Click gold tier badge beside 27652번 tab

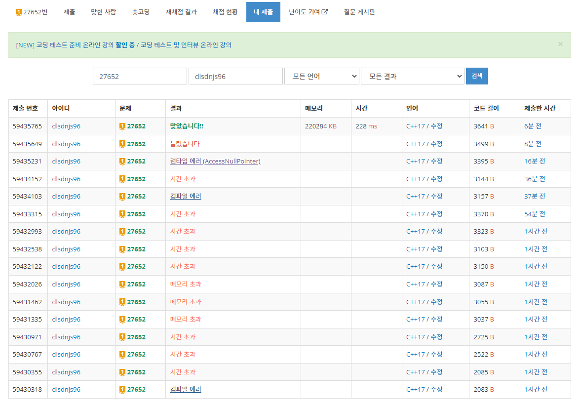point(19,12)
